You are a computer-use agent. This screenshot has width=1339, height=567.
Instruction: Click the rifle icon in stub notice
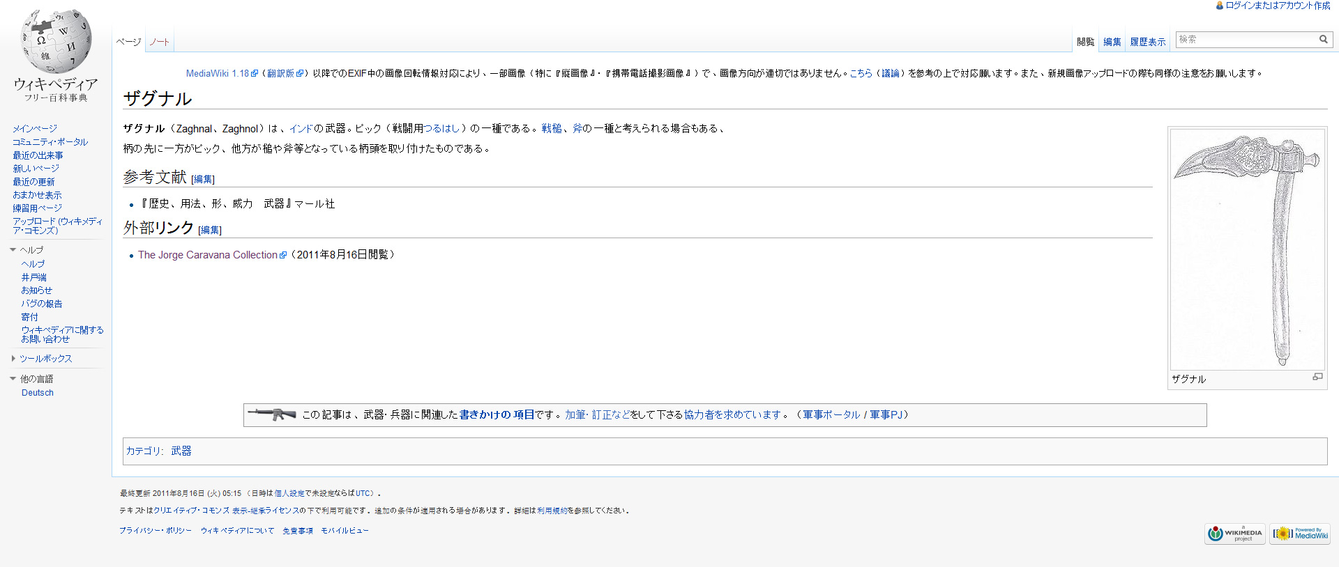point(272,414)
